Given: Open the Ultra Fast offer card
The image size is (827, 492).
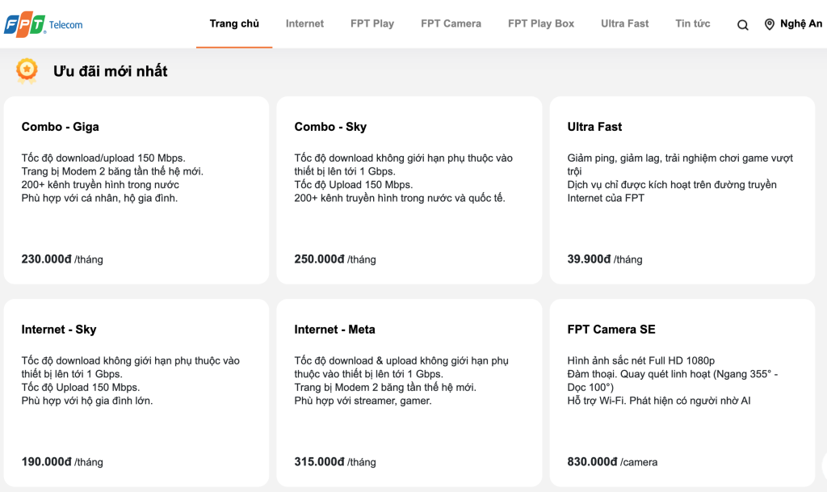Looking at the screenshot, I should click(682, 191).
